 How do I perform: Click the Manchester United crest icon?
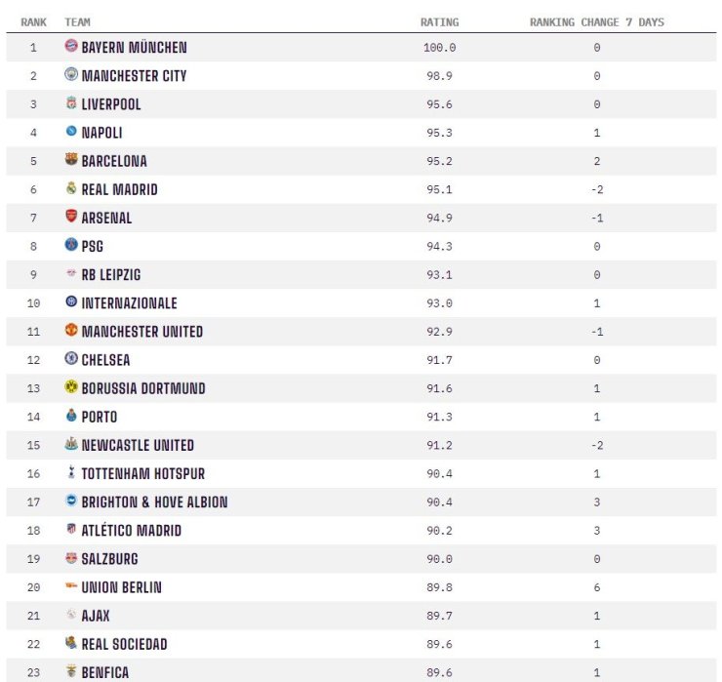pyautogui.click(x=71, y=330)
